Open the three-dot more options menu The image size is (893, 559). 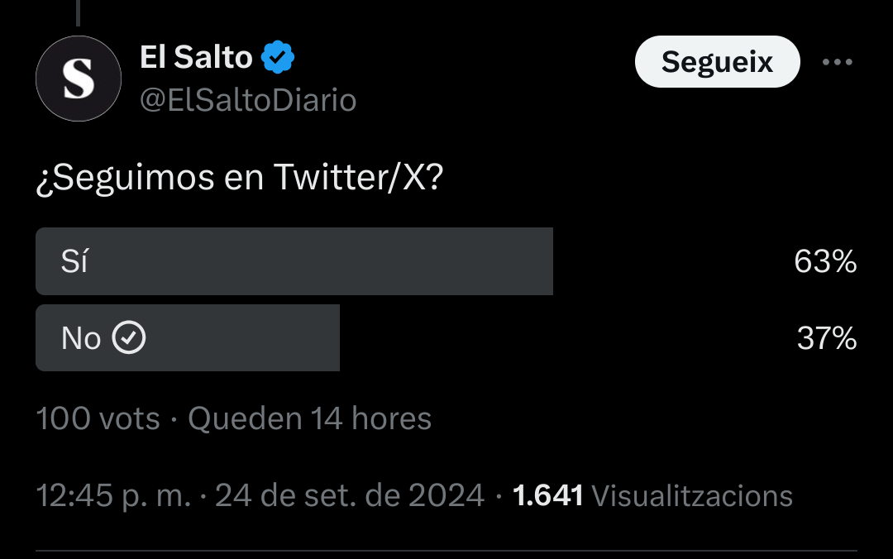pyautogui.click(x=837, y=63)
